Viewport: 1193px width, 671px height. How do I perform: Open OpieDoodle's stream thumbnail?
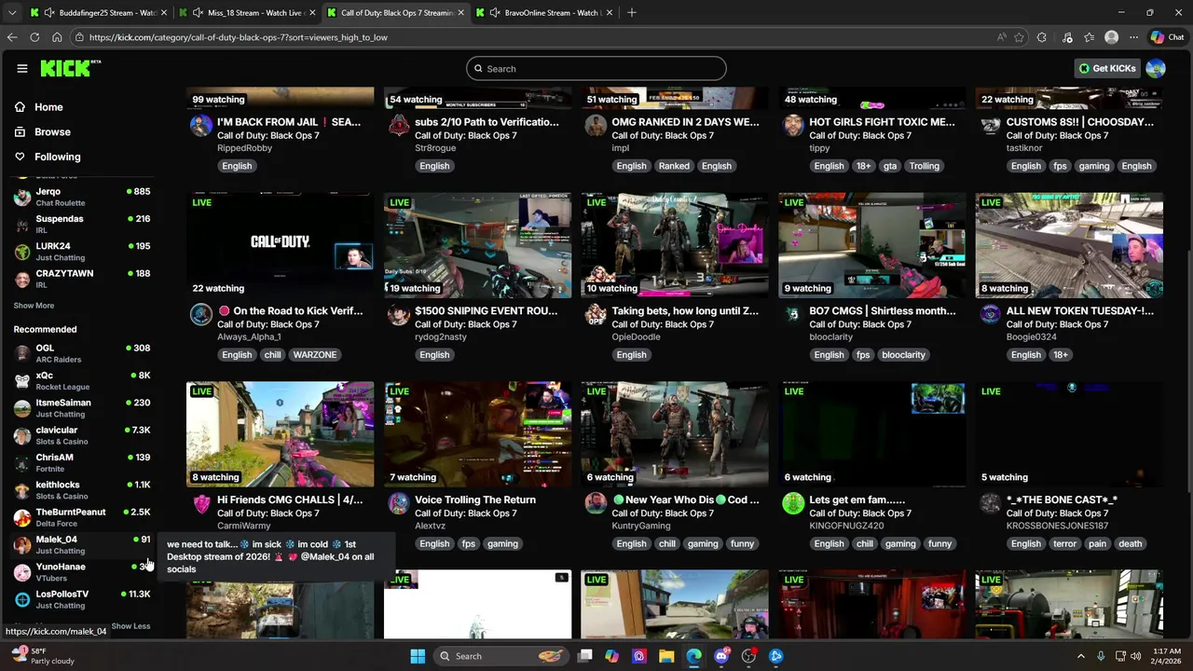(x=675, y=245)
